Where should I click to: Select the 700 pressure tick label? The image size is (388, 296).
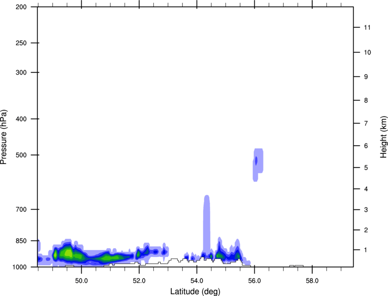(x=21, y=209)
